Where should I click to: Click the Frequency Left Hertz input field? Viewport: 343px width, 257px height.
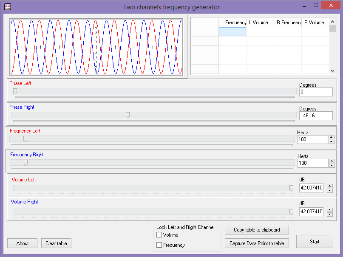coord(312,139)
